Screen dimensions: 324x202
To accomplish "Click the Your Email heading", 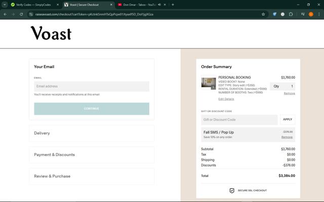I will (44, 67).
